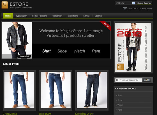Click the Dark Blue Jeans product link
157x115 pixels.
coord(84,114)
